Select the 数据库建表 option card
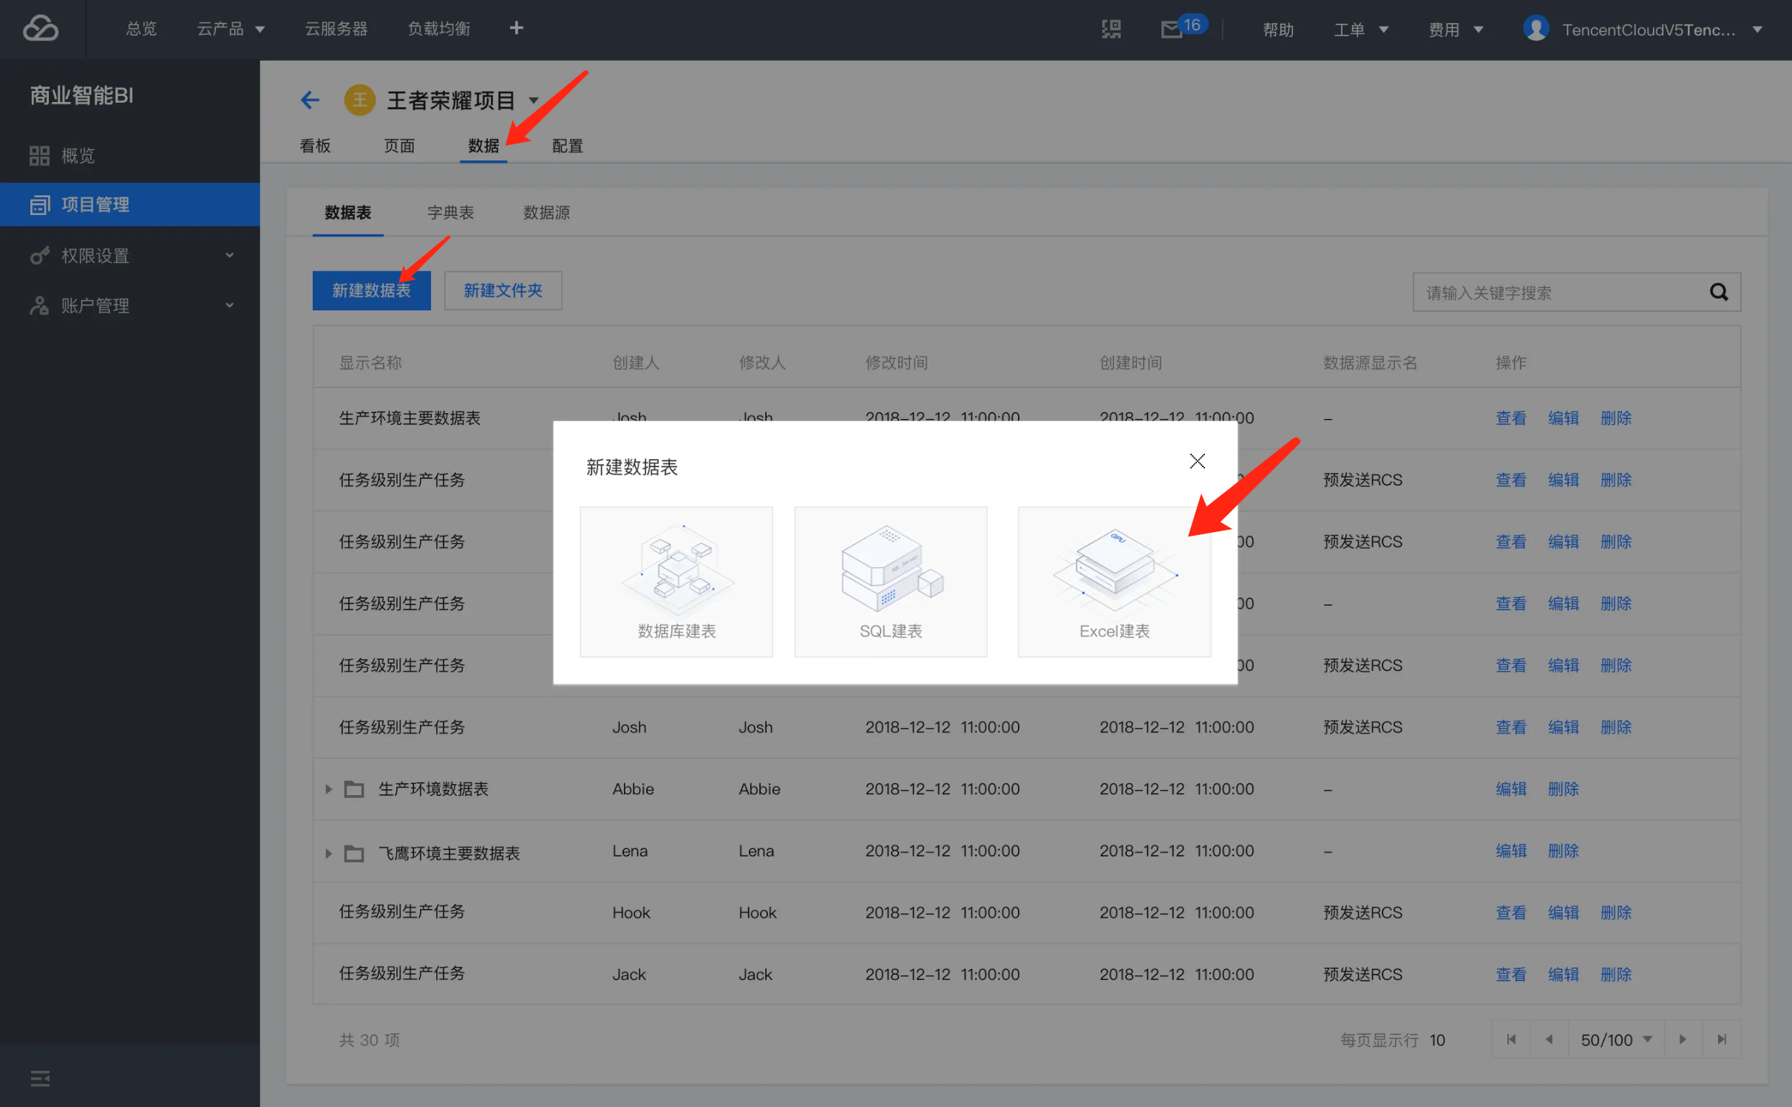 click(x=676, y=582)
